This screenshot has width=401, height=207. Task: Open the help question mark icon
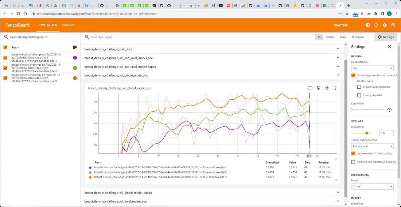click(x=393, y=25)
